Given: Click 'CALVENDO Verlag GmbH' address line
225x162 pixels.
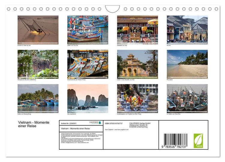Looking at the screenshot, I should coord(140,123).
